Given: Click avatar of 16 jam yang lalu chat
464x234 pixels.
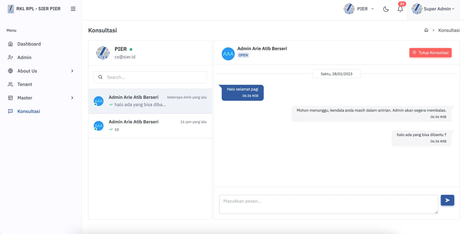Looking at the screenshot, I should point(99,126).
